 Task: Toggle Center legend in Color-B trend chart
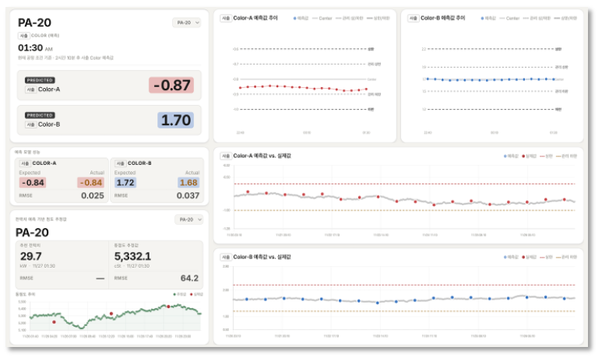(x=509, y=19)
